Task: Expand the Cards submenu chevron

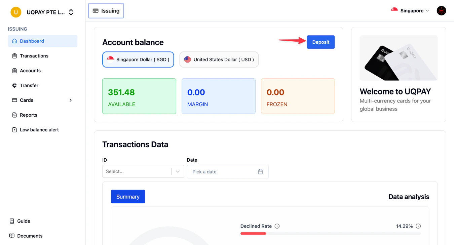Action: (70, 100)
